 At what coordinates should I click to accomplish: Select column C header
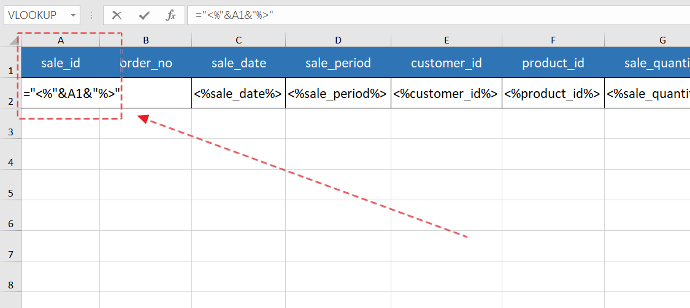click(239, 40)
